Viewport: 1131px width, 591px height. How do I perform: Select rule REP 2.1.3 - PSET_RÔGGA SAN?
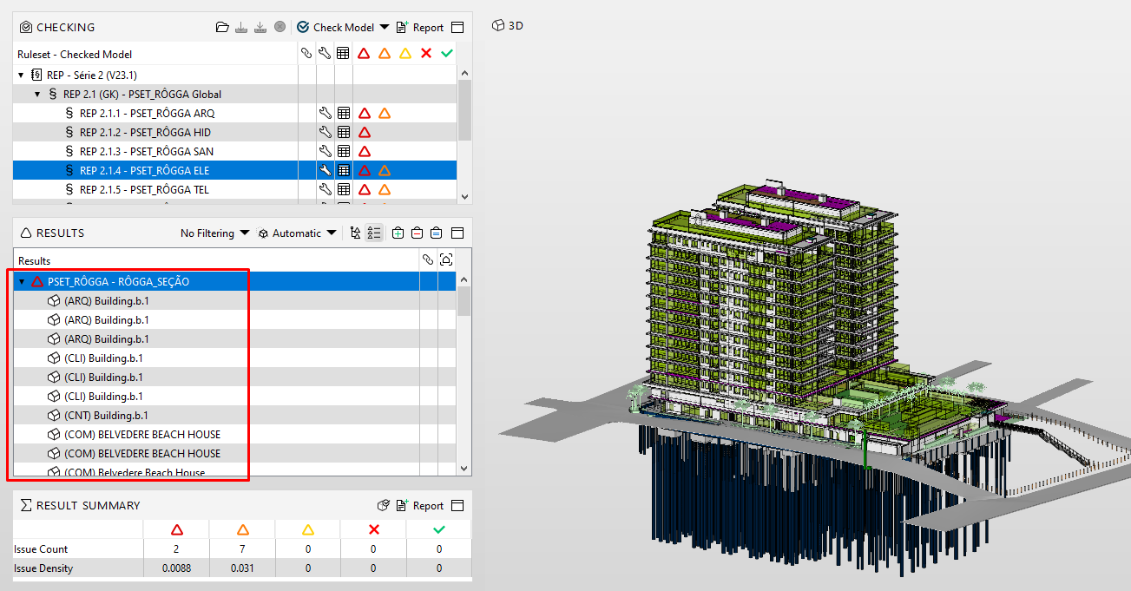(147, 151)
